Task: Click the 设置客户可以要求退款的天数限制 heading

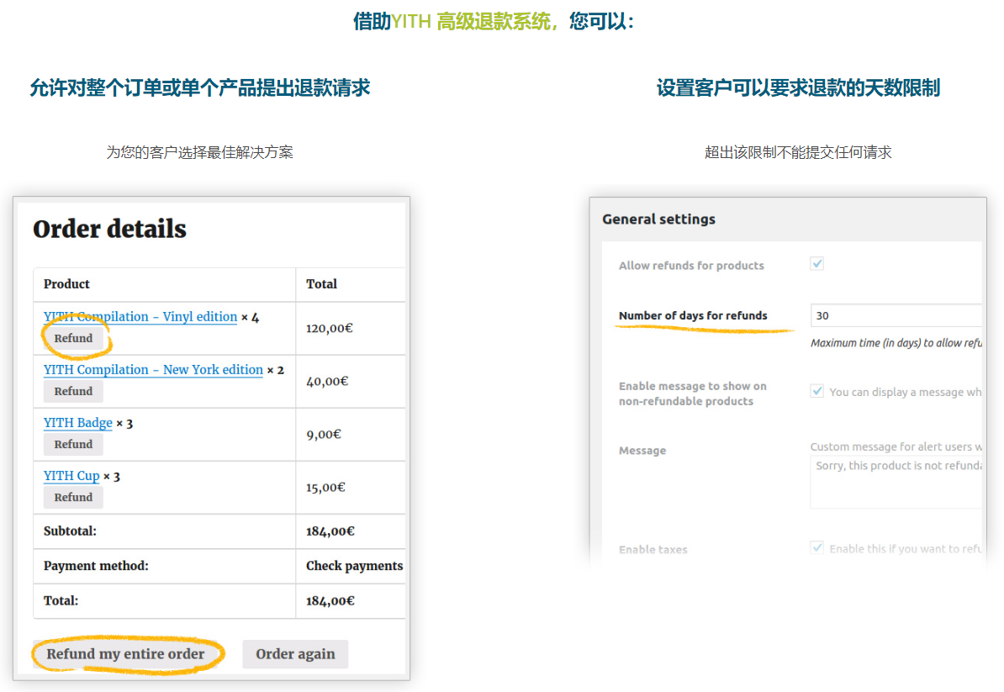Action: (798, 87)
